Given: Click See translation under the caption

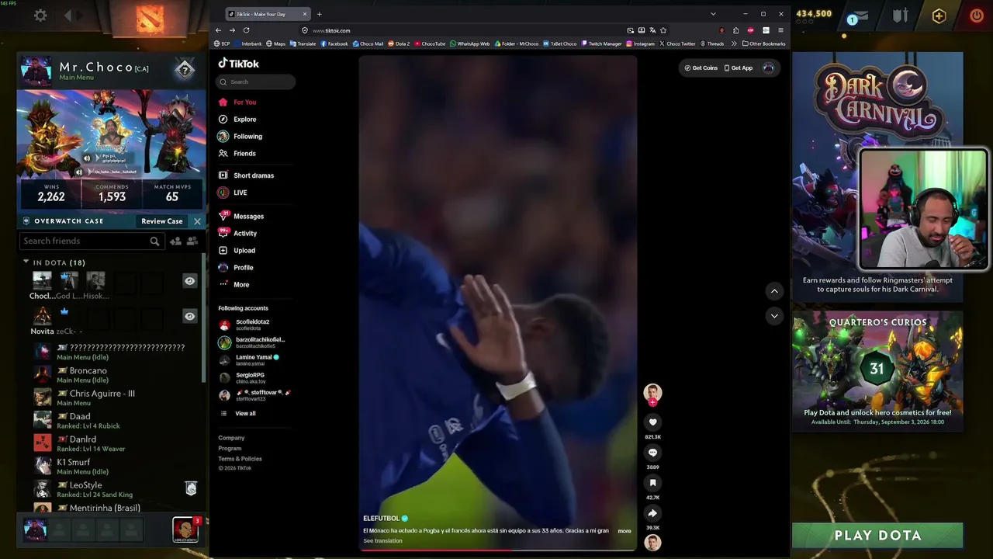Looking at the screenshot, I should pyautogui.click(x=382, y=540).
